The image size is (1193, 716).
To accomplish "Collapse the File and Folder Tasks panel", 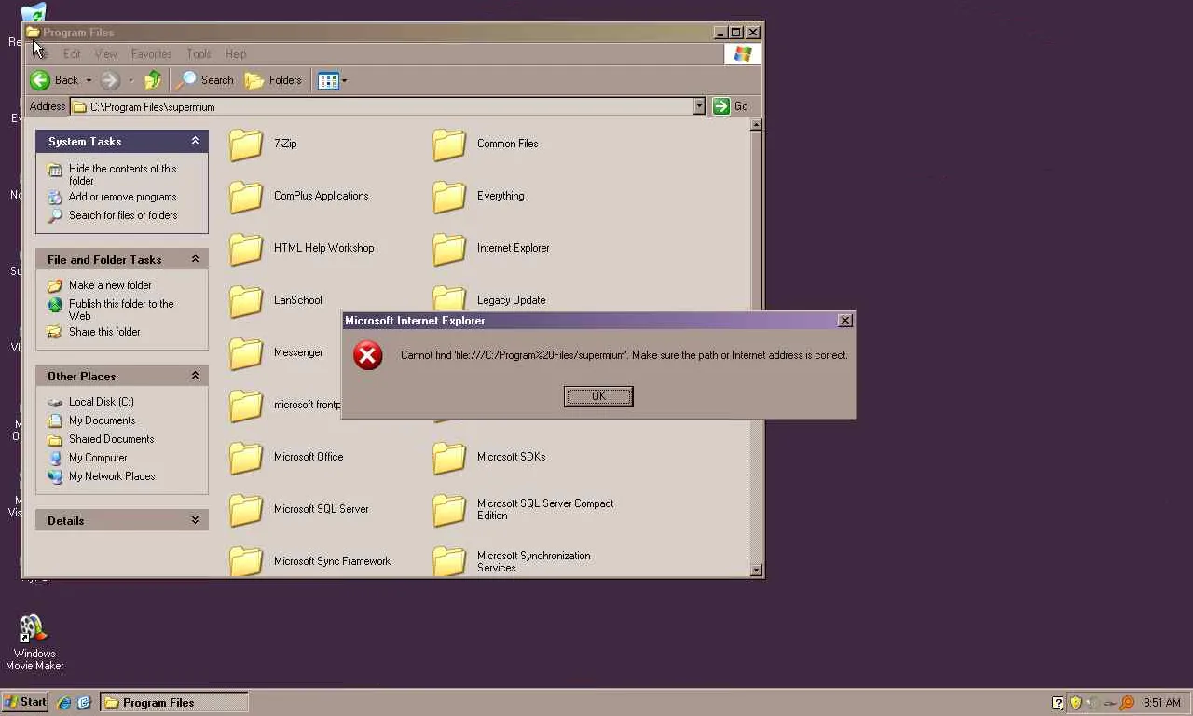I will 195,259.
